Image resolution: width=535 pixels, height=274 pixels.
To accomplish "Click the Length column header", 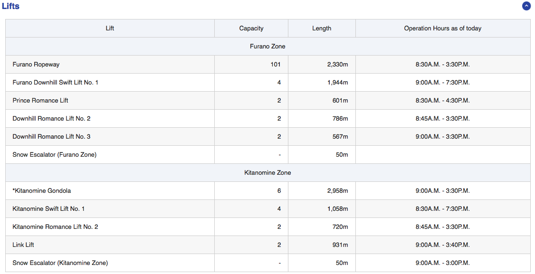I will [x=322, y=28].
